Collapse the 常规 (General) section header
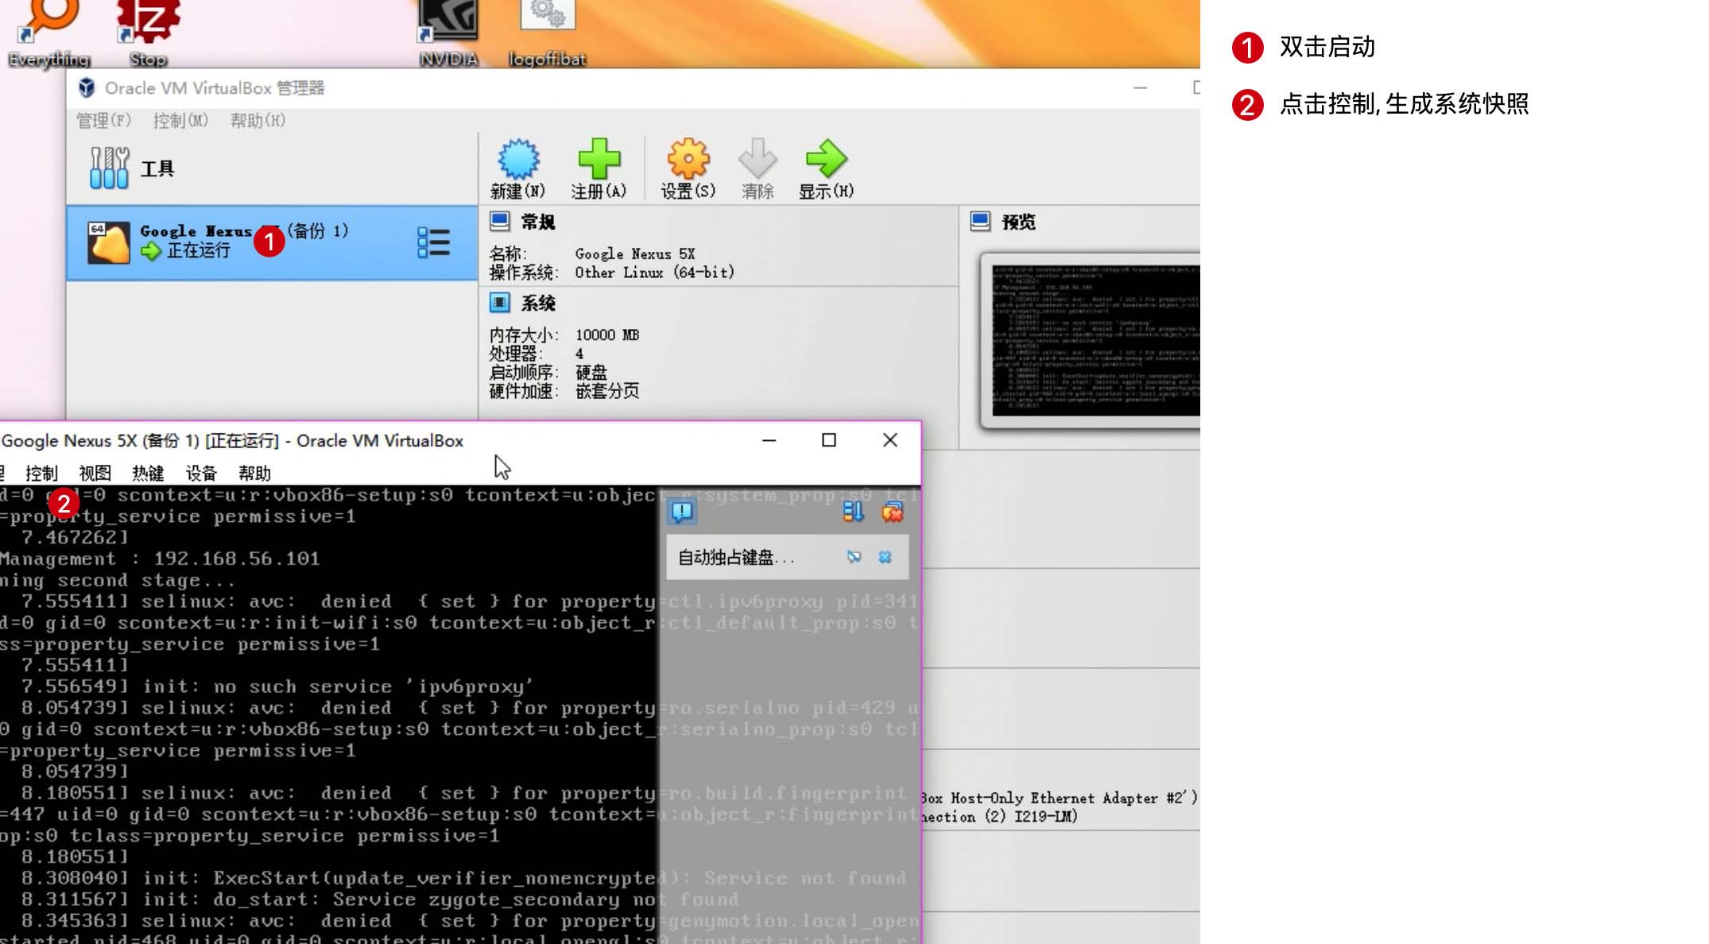This screenshot has height=944, width=1709. [x=537, y=222]
